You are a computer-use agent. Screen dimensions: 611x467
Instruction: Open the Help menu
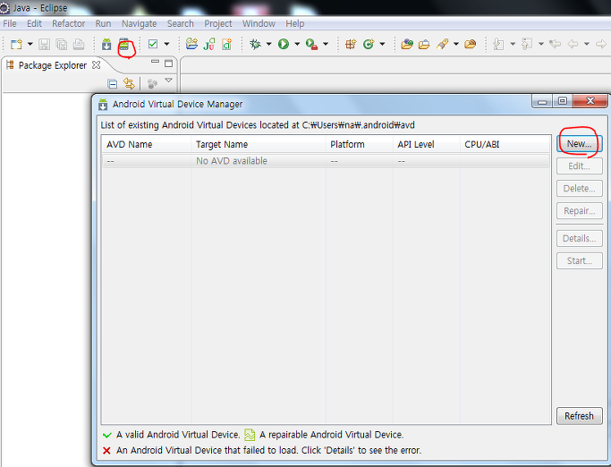coord(295,24)
